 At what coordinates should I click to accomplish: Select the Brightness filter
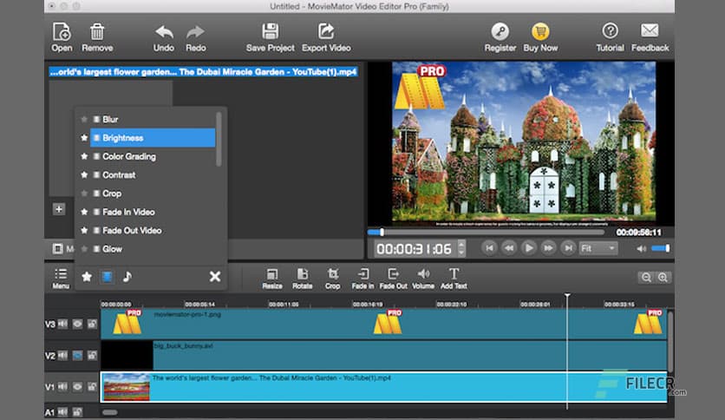point(153,138)
